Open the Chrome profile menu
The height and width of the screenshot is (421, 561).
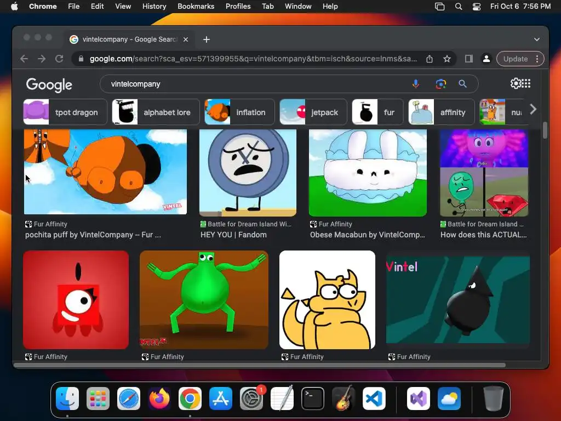486,59
